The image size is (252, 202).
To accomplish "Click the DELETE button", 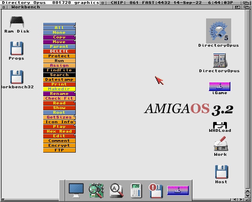I will pos(59,51).
